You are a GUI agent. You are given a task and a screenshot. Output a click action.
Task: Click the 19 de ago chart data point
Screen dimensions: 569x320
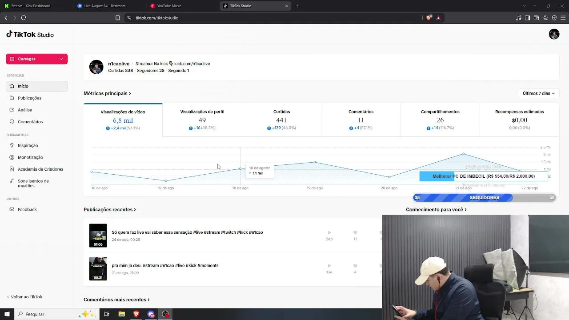(315, 162)
